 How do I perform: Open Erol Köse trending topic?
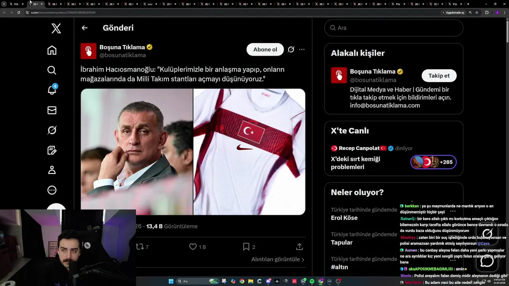coord(344,218)
